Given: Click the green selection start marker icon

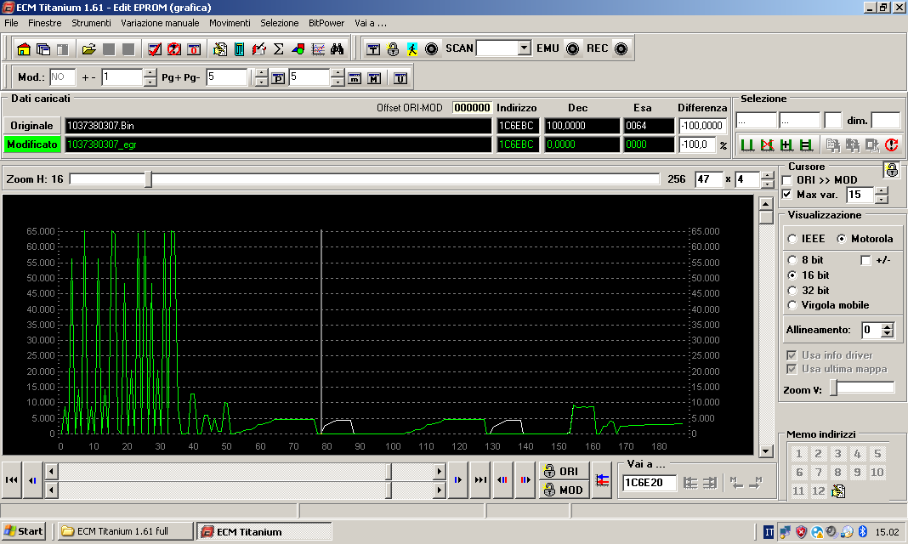Looking at the screenshot, I should click(747, 144).
